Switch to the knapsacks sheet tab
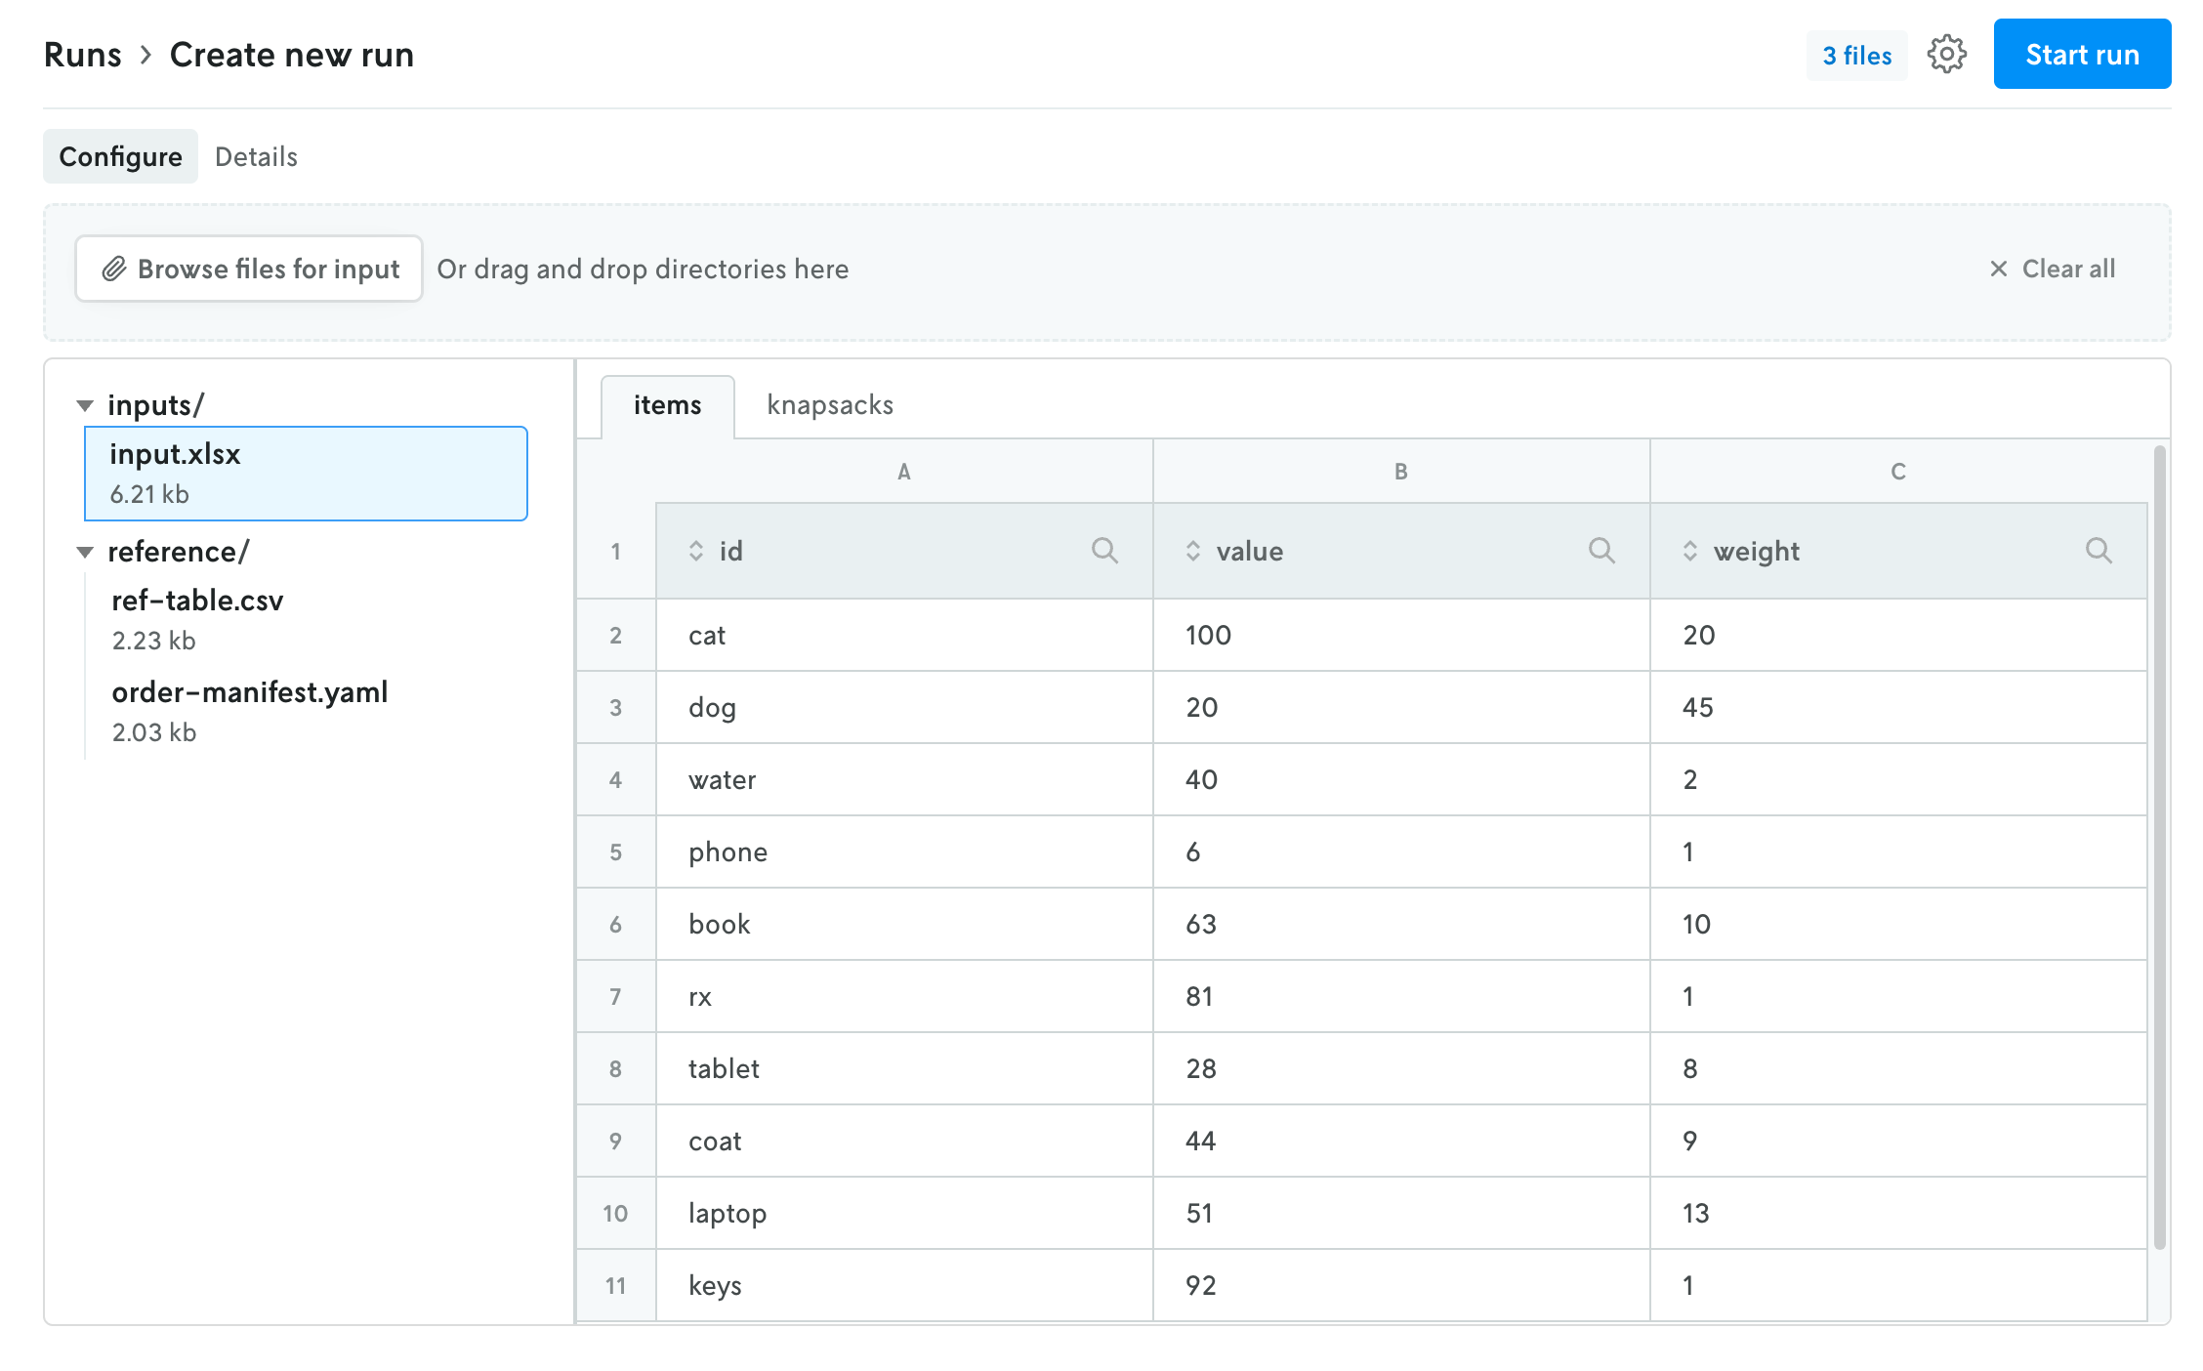Viewport: 2203px width, 1371px height. coord(830,404)
